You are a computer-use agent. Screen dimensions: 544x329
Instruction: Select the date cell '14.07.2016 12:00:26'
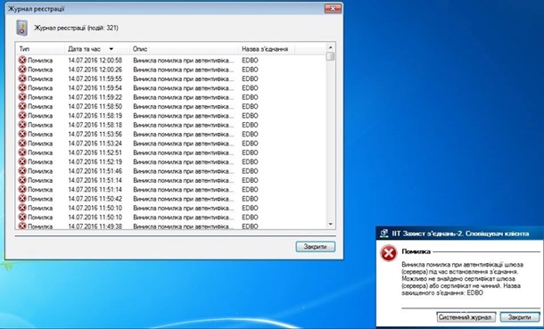pyautogui.click(x=95, y=70)
